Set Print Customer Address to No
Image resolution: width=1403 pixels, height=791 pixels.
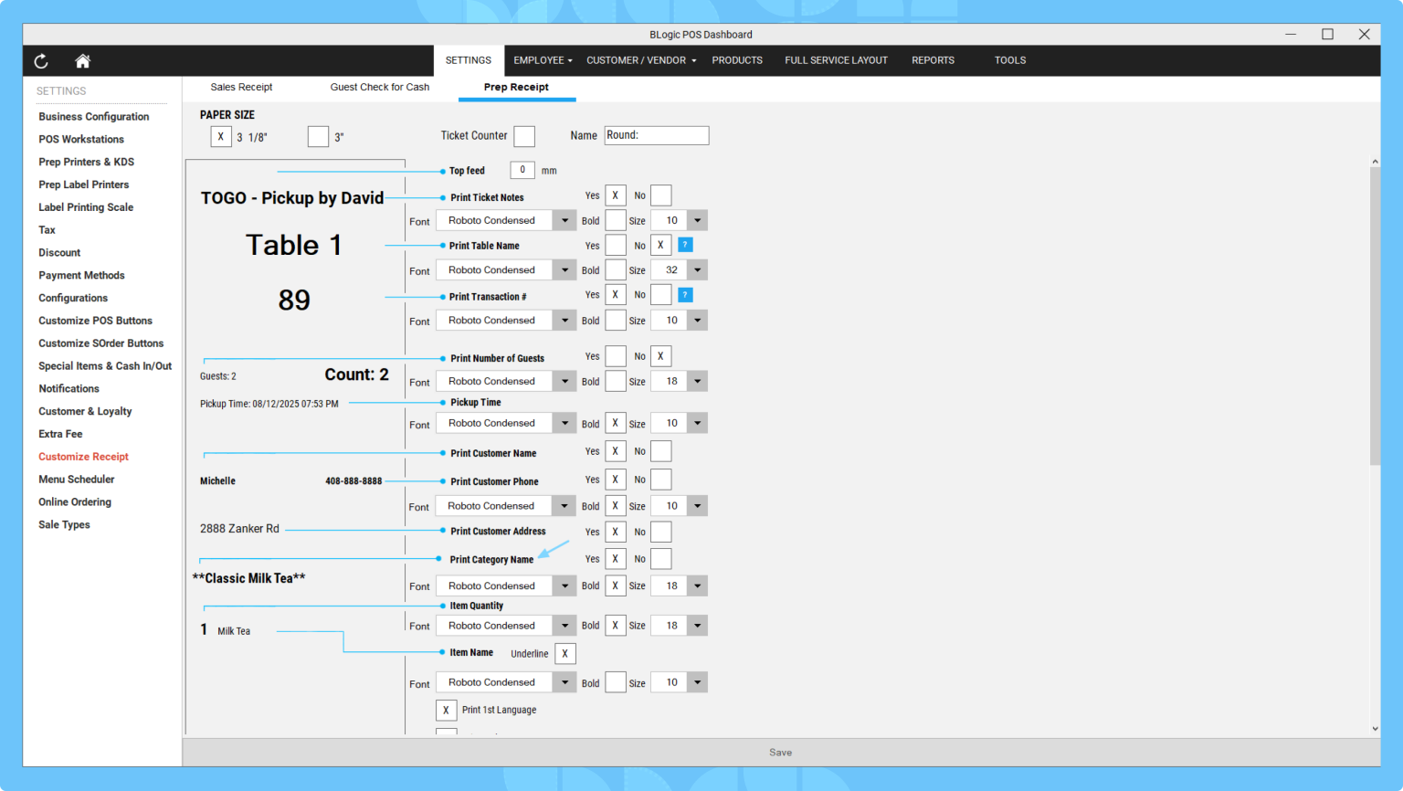pos(661,532)
